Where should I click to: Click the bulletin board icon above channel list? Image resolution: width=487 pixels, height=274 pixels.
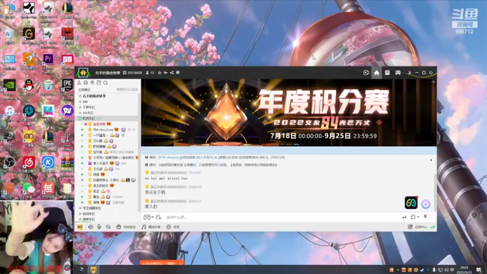point(99,83)
